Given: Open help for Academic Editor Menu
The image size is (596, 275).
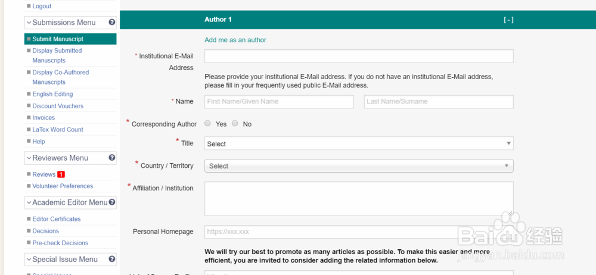Looking at the screenshot, I should tap(112, 202).
